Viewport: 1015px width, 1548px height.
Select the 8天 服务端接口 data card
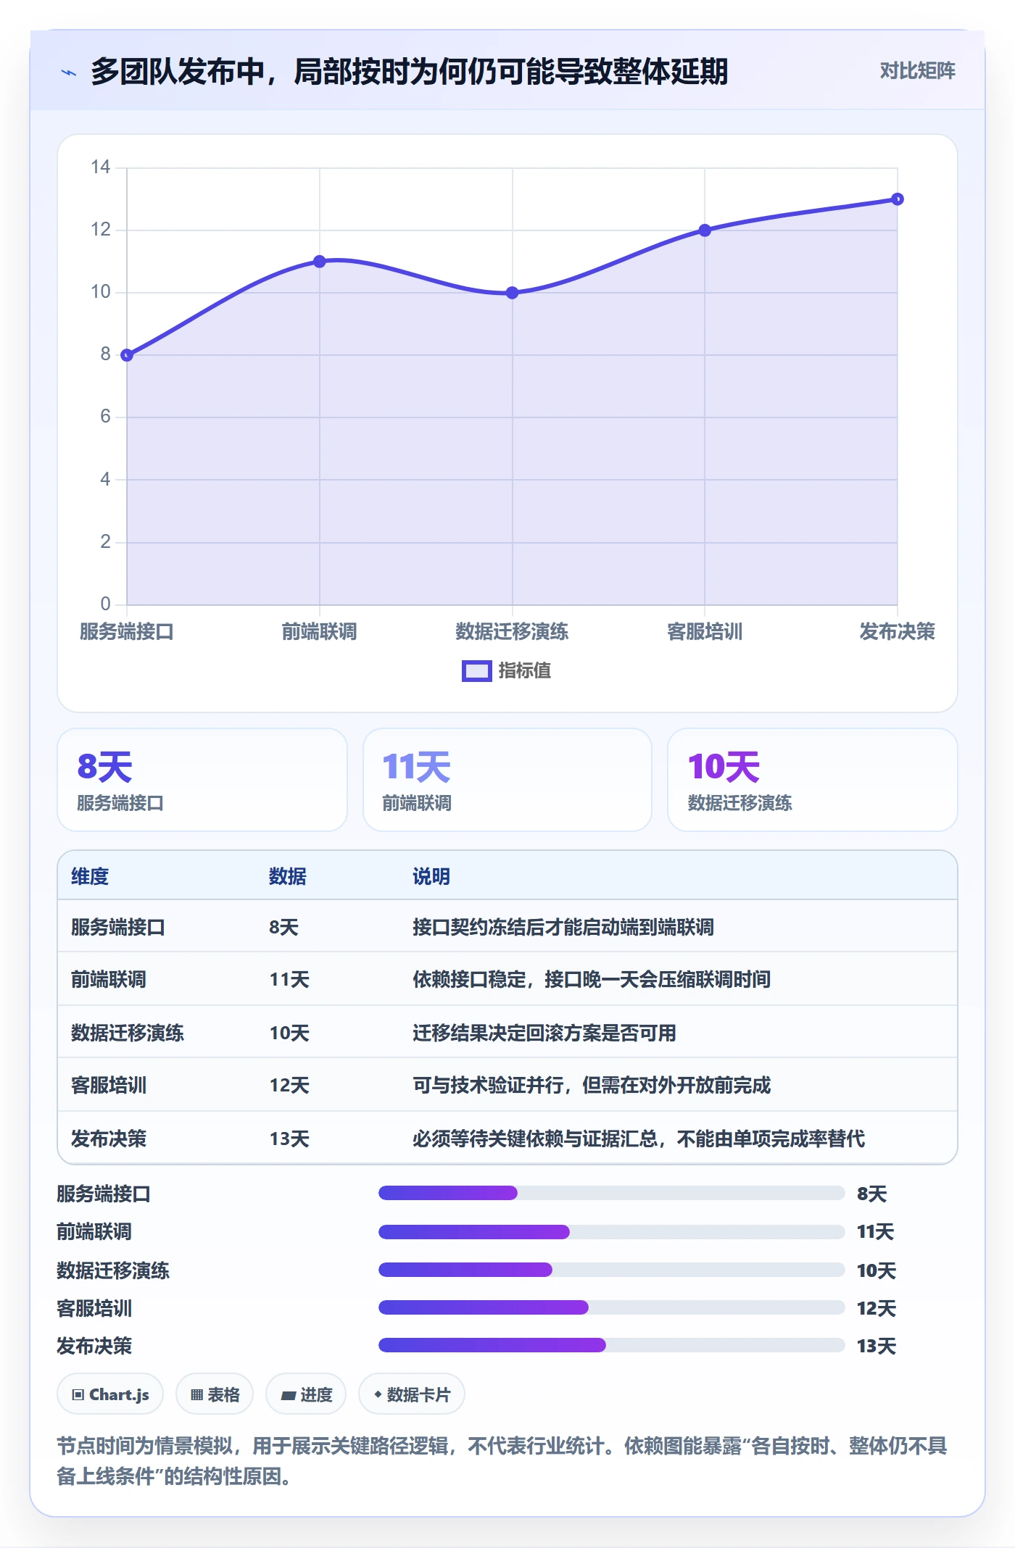(x=202, y=780)
